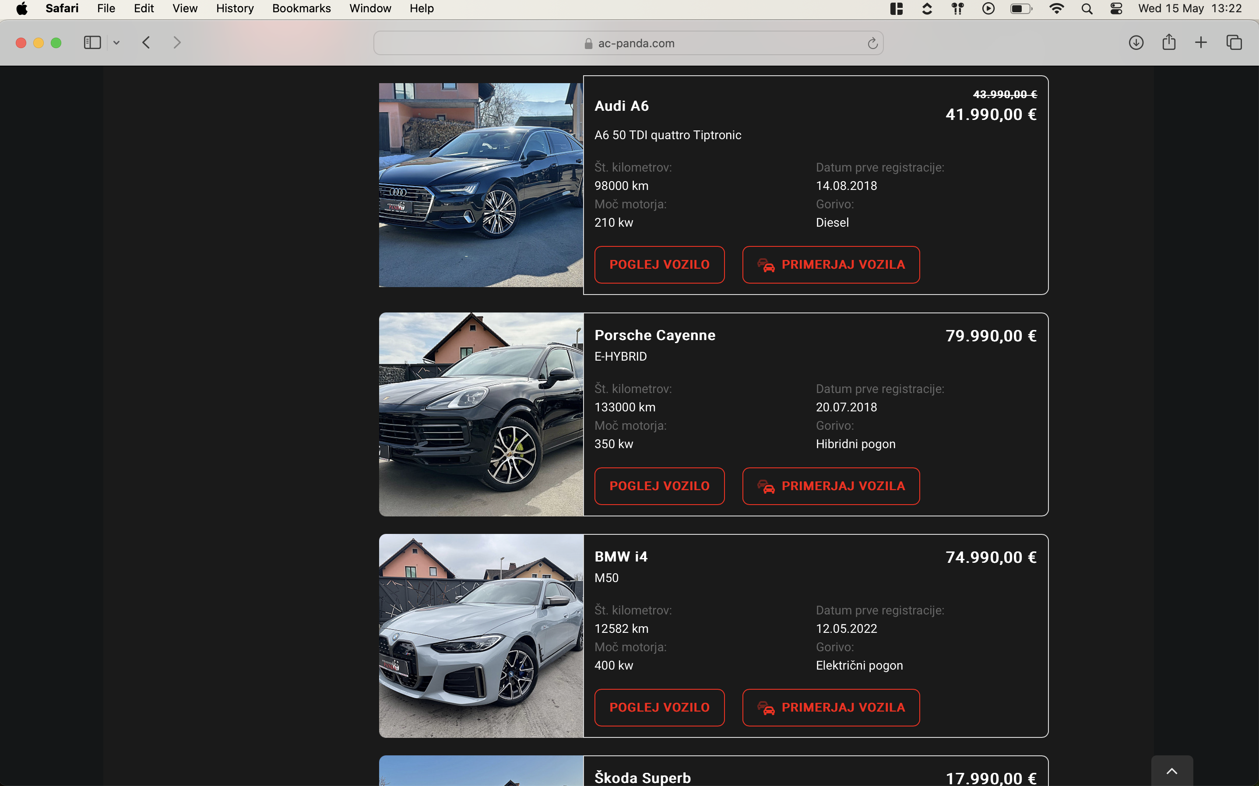Click the 133000 km mileage value

(x=625, y=407)
